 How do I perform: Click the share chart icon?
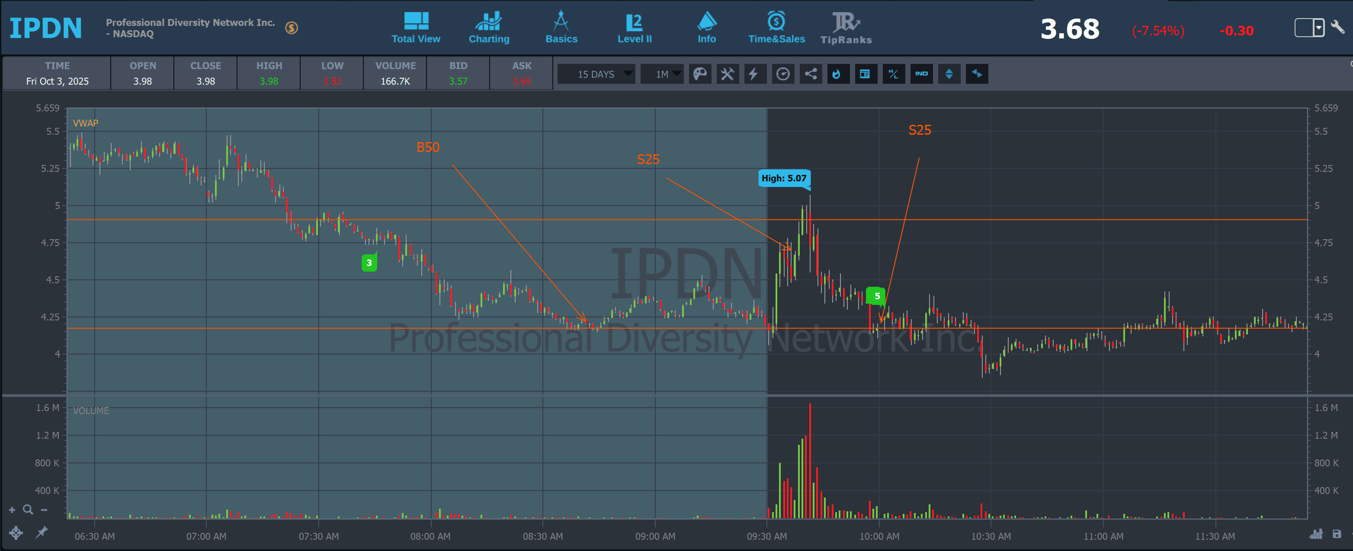point(811,74)
